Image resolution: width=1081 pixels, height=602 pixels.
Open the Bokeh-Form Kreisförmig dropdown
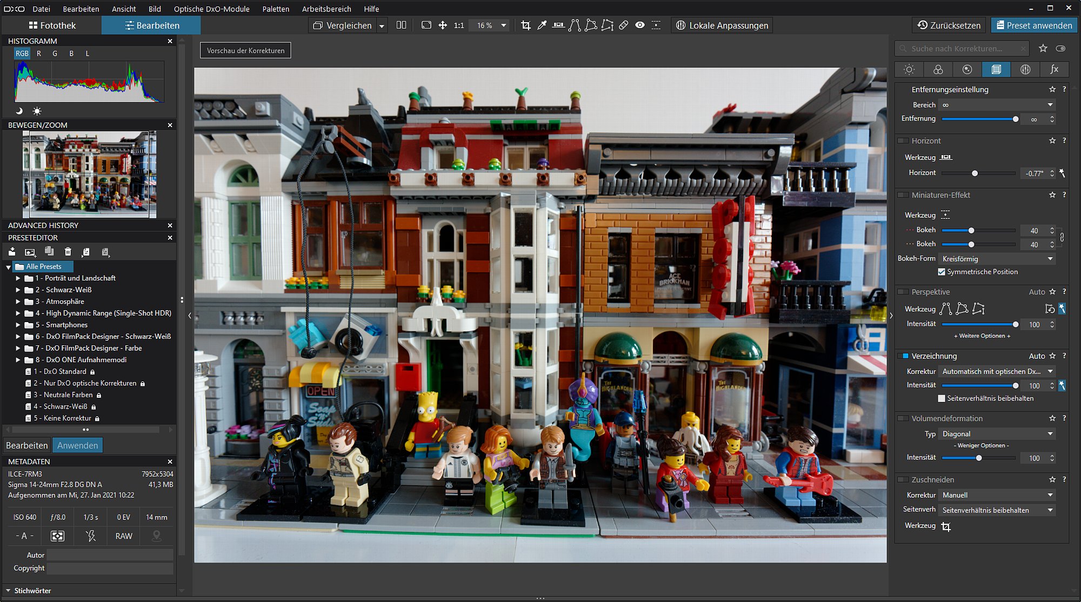tap(997, 259)
